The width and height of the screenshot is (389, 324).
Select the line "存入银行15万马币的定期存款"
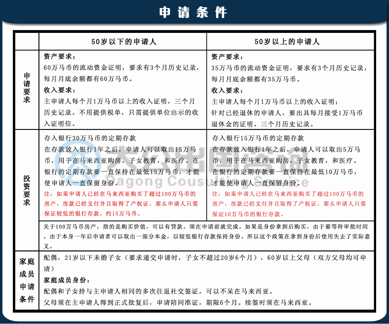tap(258, 138)
